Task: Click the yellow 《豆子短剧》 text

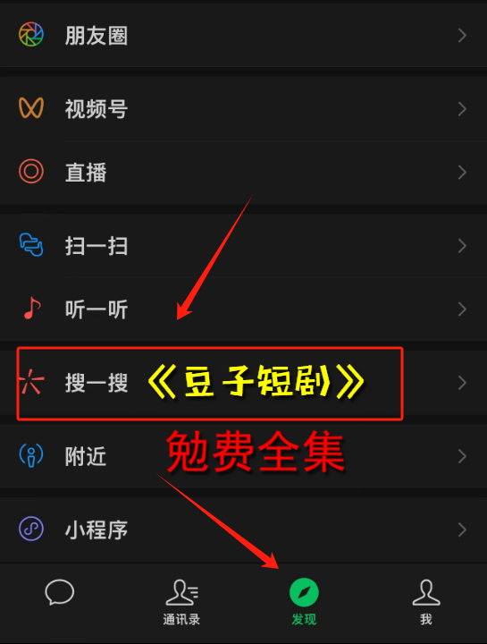Action: point(256,382)
